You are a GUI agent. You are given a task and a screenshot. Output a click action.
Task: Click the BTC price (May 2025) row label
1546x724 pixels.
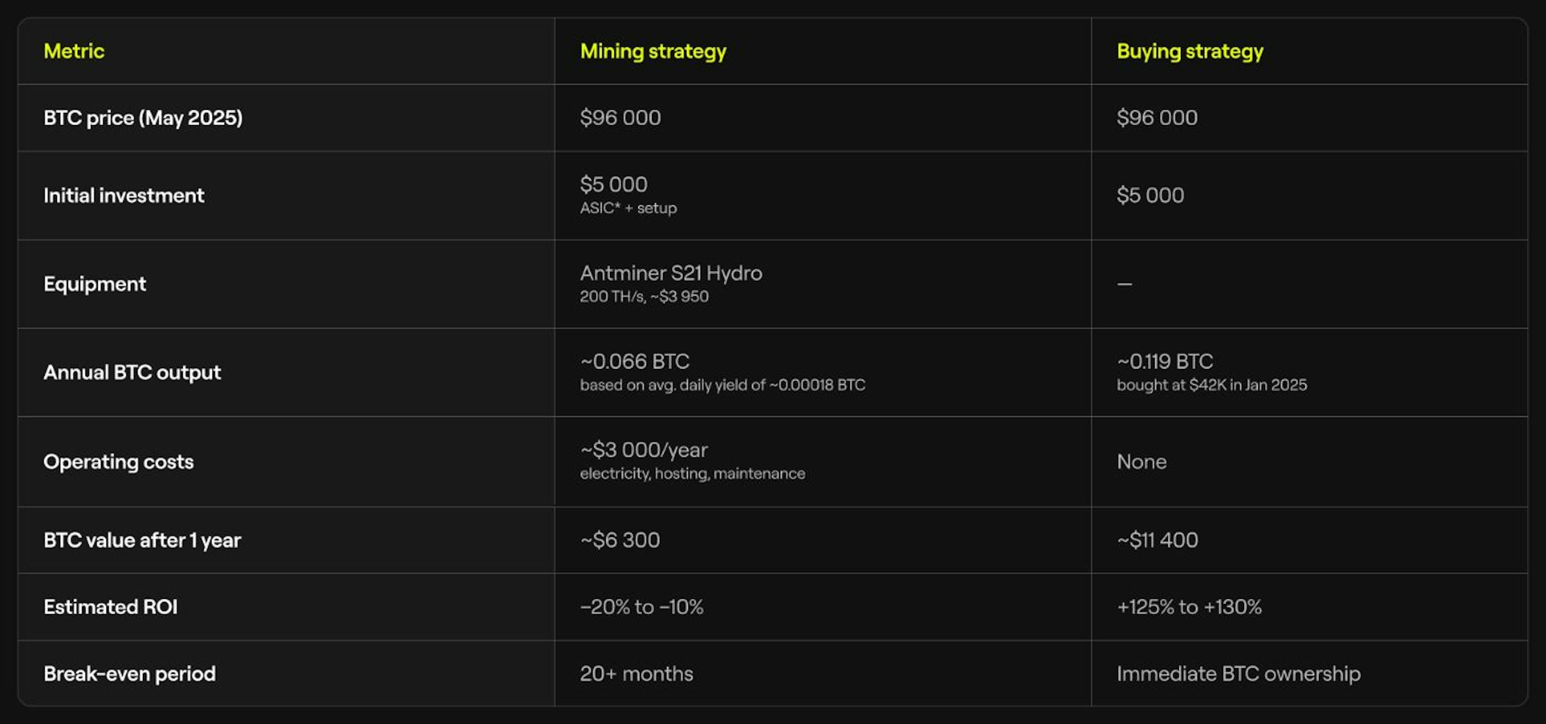(x=143, y=118)
